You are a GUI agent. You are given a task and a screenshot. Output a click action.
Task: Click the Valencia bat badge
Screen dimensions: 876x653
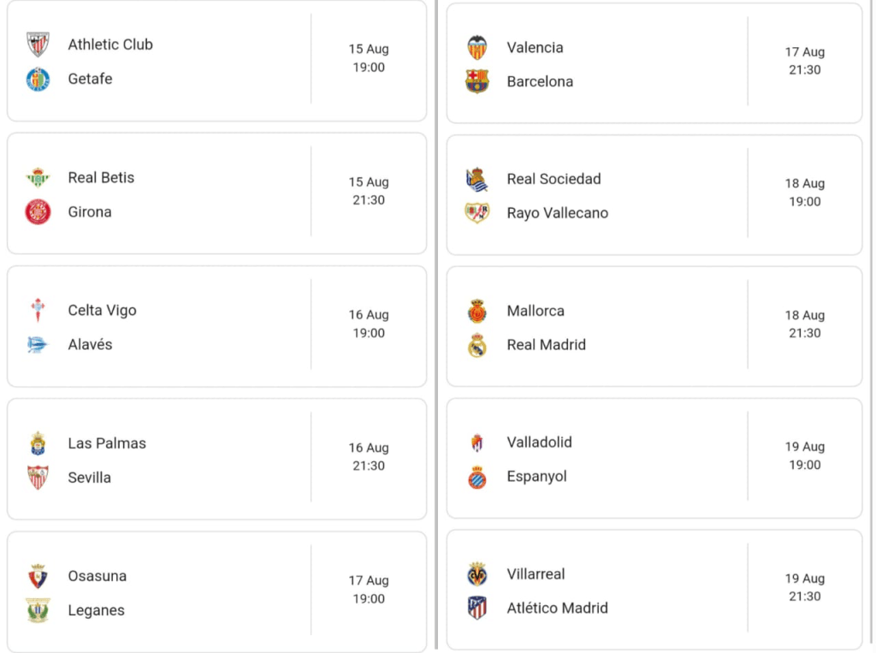(x=476, y=47)
